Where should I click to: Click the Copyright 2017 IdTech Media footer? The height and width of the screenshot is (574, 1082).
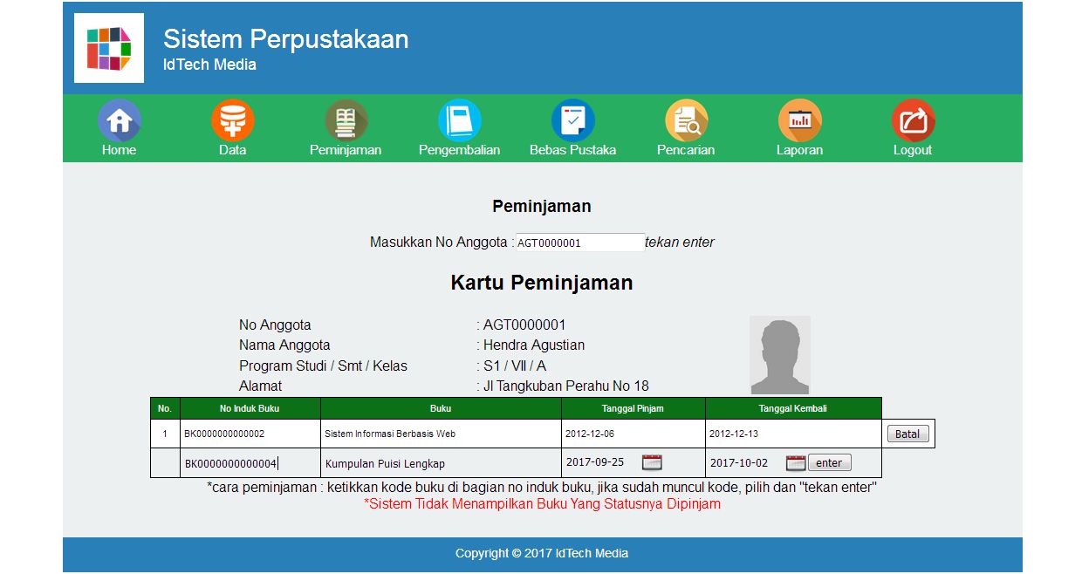(542, 553)
